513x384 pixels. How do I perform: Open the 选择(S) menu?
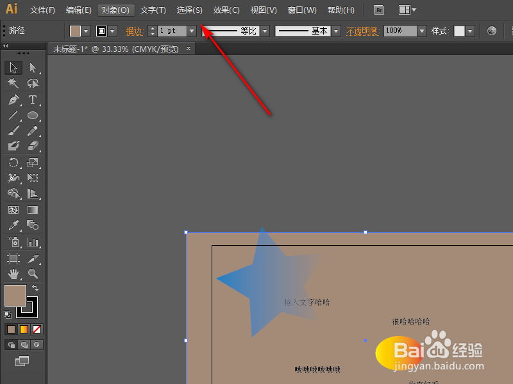click(x=189, y=10)
